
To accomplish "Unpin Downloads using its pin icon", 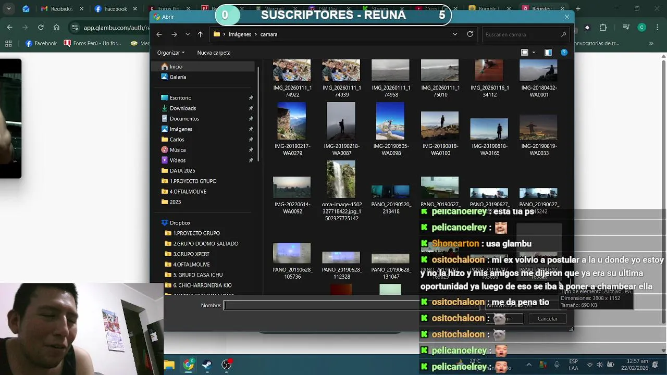I will 251,108.
